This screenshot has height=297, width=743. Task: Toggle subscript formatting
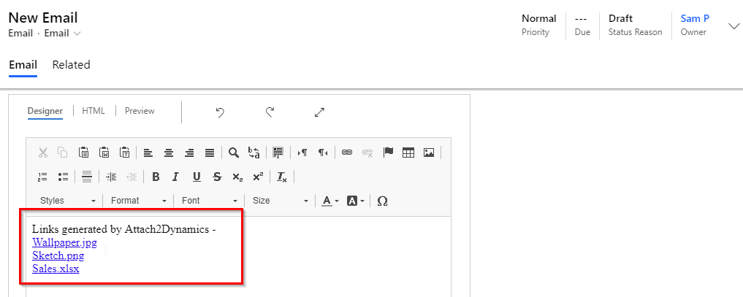coord(237,177)
